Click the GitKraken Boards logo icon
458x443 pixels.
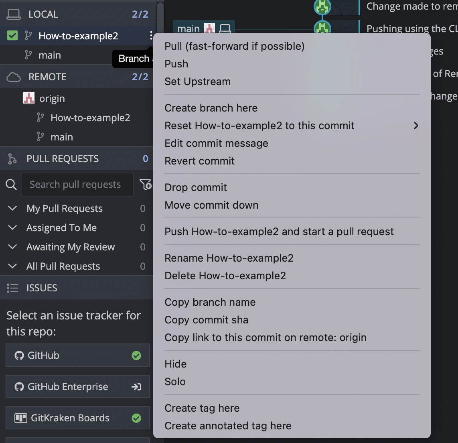(21, 418)
